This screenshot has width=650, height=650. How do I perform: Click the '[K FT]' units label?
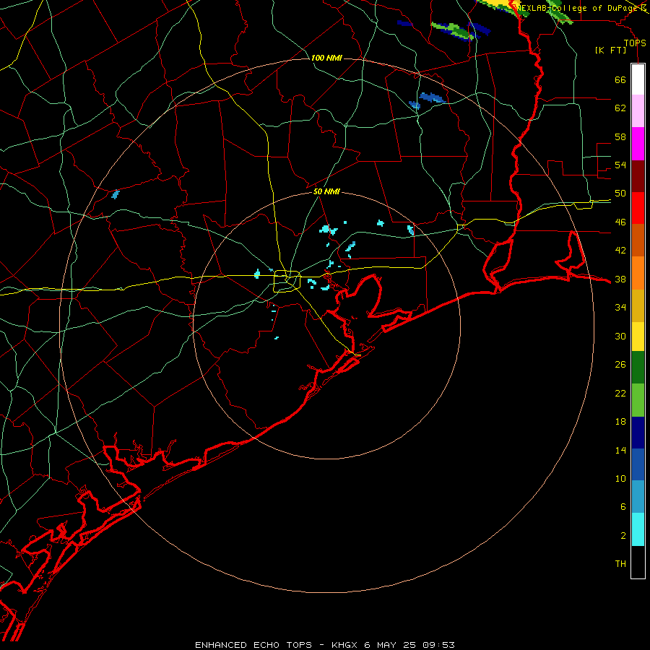pos(610,50)
